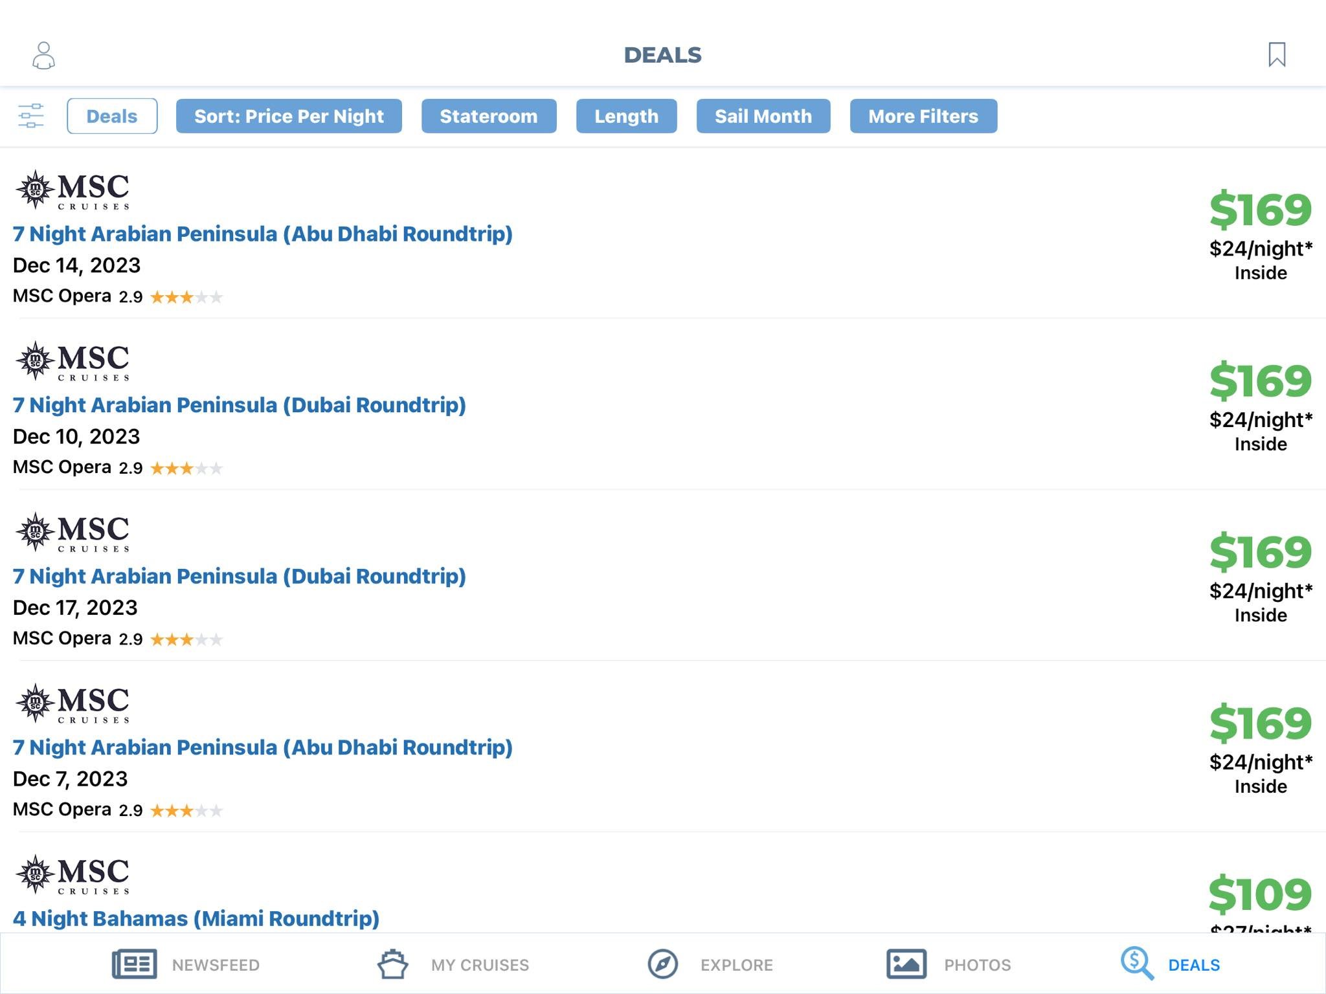Viewport: 1326px width, 994px height.
Task: Tap the 'Dec 17, 2023' date
Action: tap(75, 608)
